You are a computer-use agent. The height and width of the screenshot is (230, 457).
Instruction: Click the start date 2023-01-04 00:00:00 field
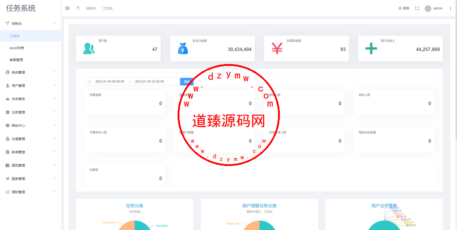tap(110, 81)
